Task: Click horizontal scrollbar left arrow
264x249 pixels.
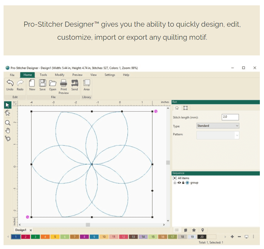Action: pyautogui.click(x=20, y=225)
